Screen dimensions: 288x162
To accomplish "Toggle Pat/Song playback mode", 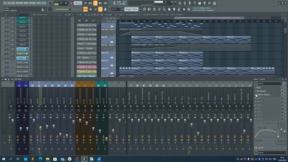I will 56,3.
